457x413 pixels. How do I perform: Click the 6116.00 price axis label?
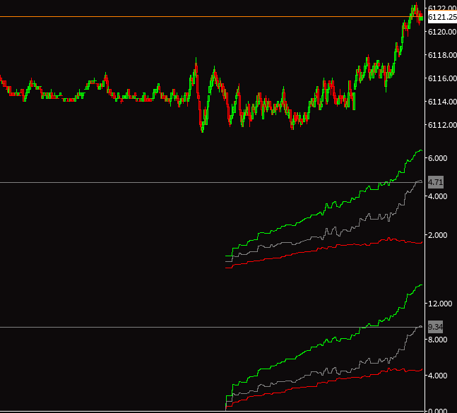(x=442, y=78)
